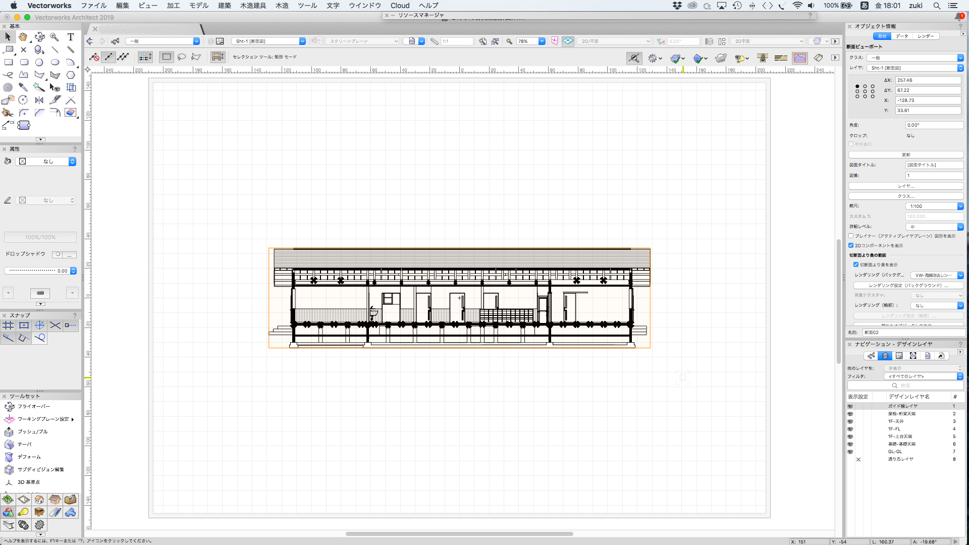Disable interactive scaling mode
969x545 pixels.
pos(94,57)
